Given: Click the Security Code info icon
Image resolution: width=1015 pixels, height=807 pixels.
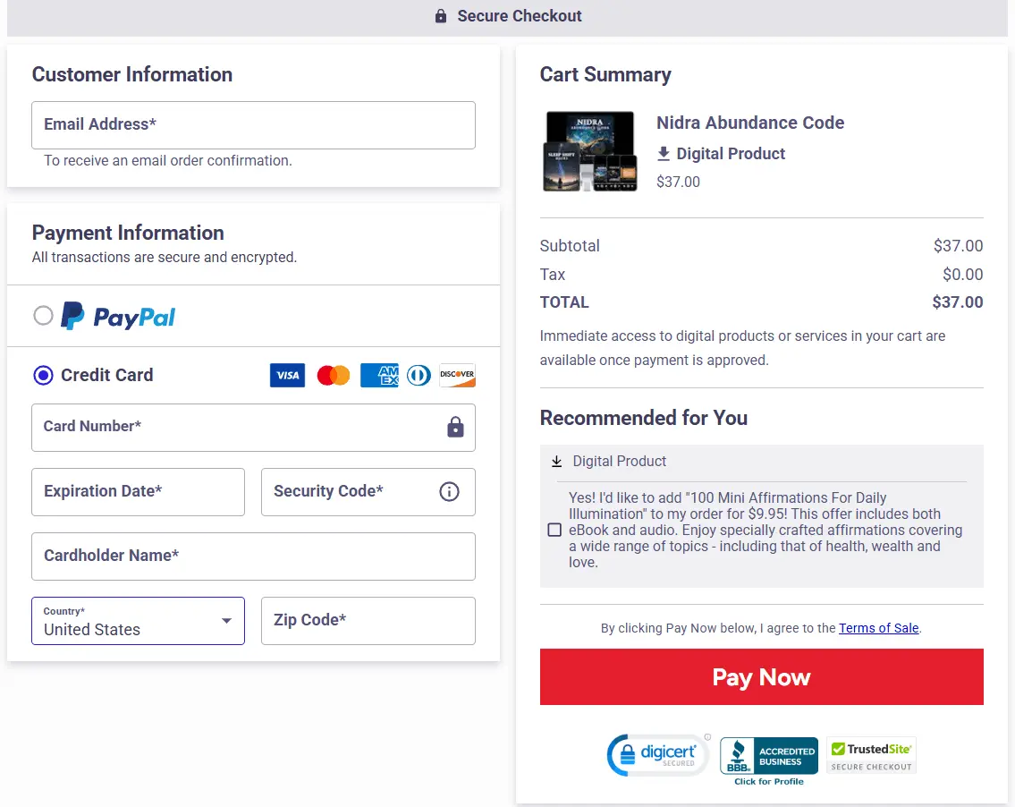Looking at the screenshot, I should point(449,491).
